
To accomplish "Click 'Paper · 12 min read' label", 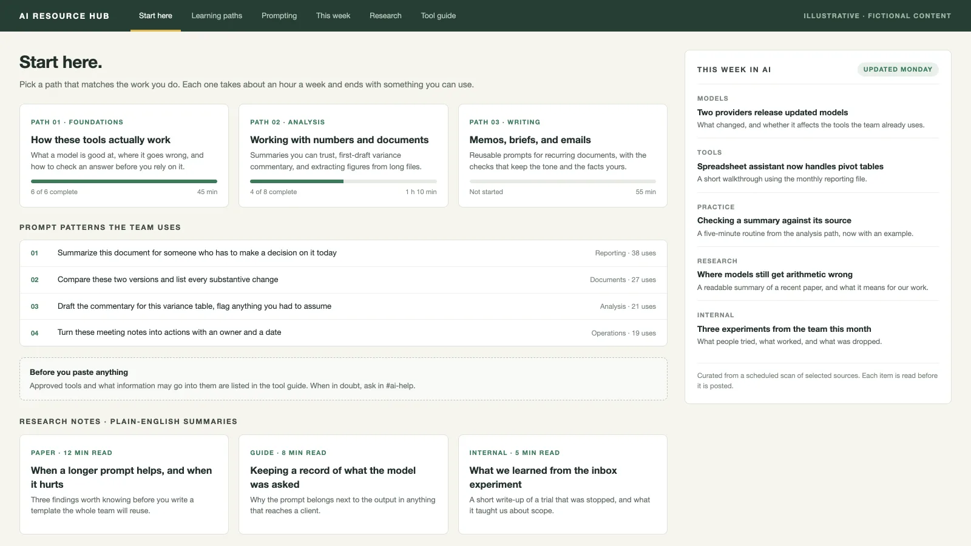I will click(72, 453).
